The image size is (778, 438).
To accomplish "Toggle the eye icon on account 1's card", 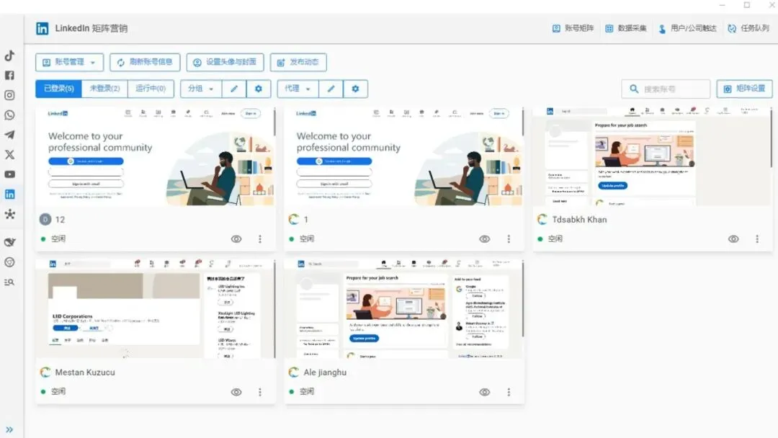I will (485, 239).
